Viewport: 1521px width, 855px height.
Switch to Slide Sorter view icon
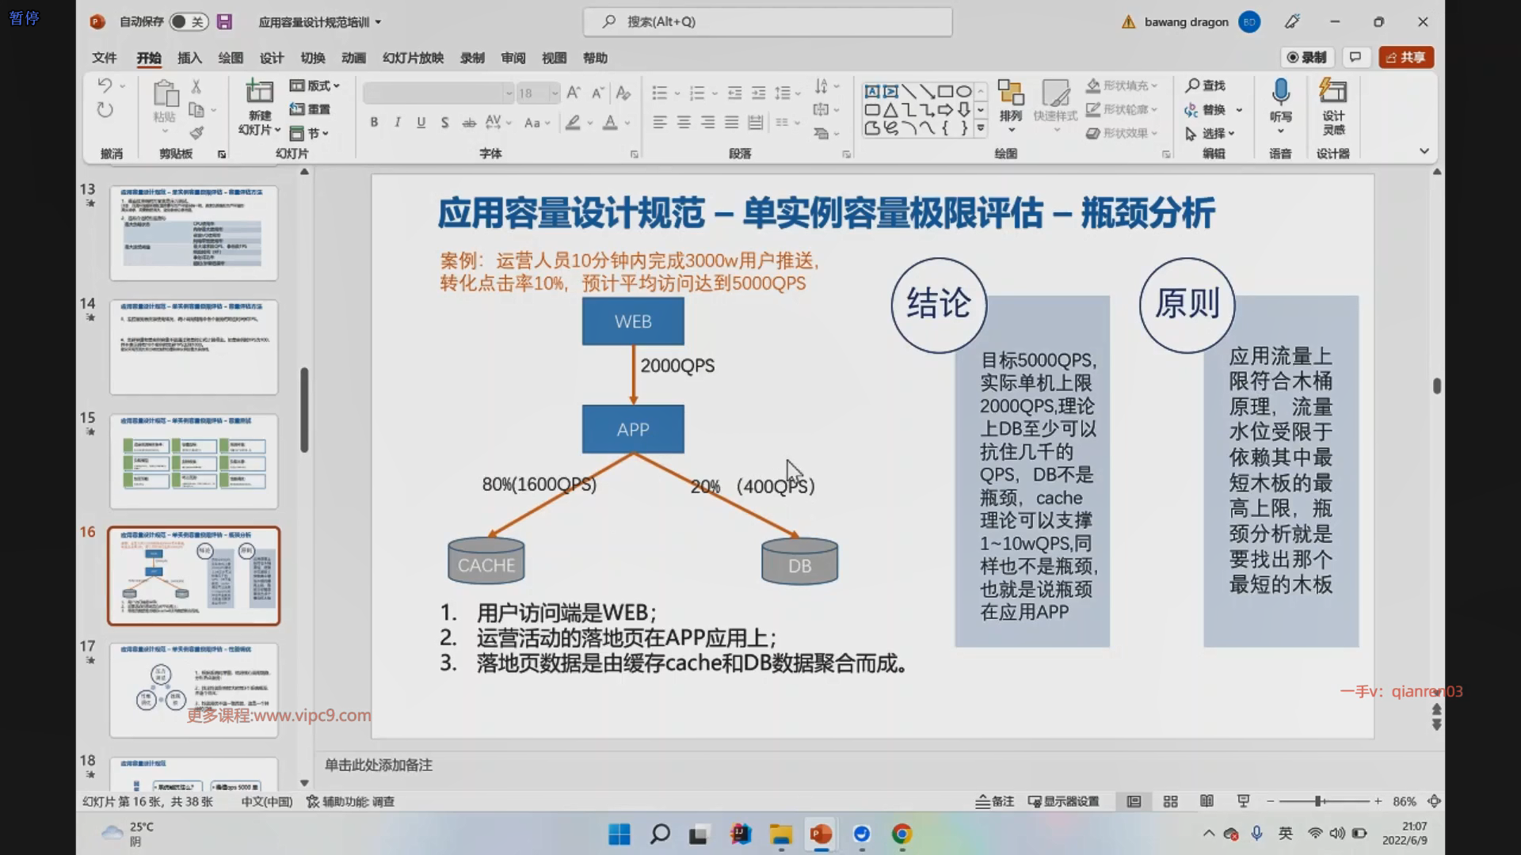pyautogui.click(x=1170, y=801)
